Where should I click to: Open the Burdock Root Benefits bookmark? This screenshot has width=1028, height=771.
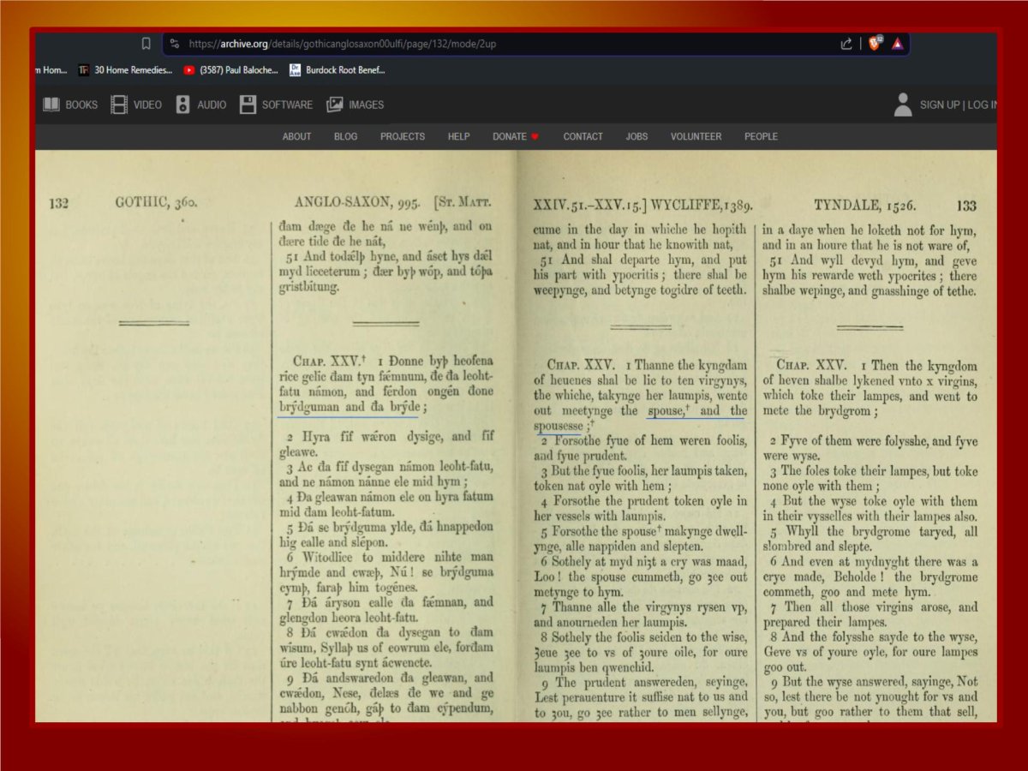point(338,70)
